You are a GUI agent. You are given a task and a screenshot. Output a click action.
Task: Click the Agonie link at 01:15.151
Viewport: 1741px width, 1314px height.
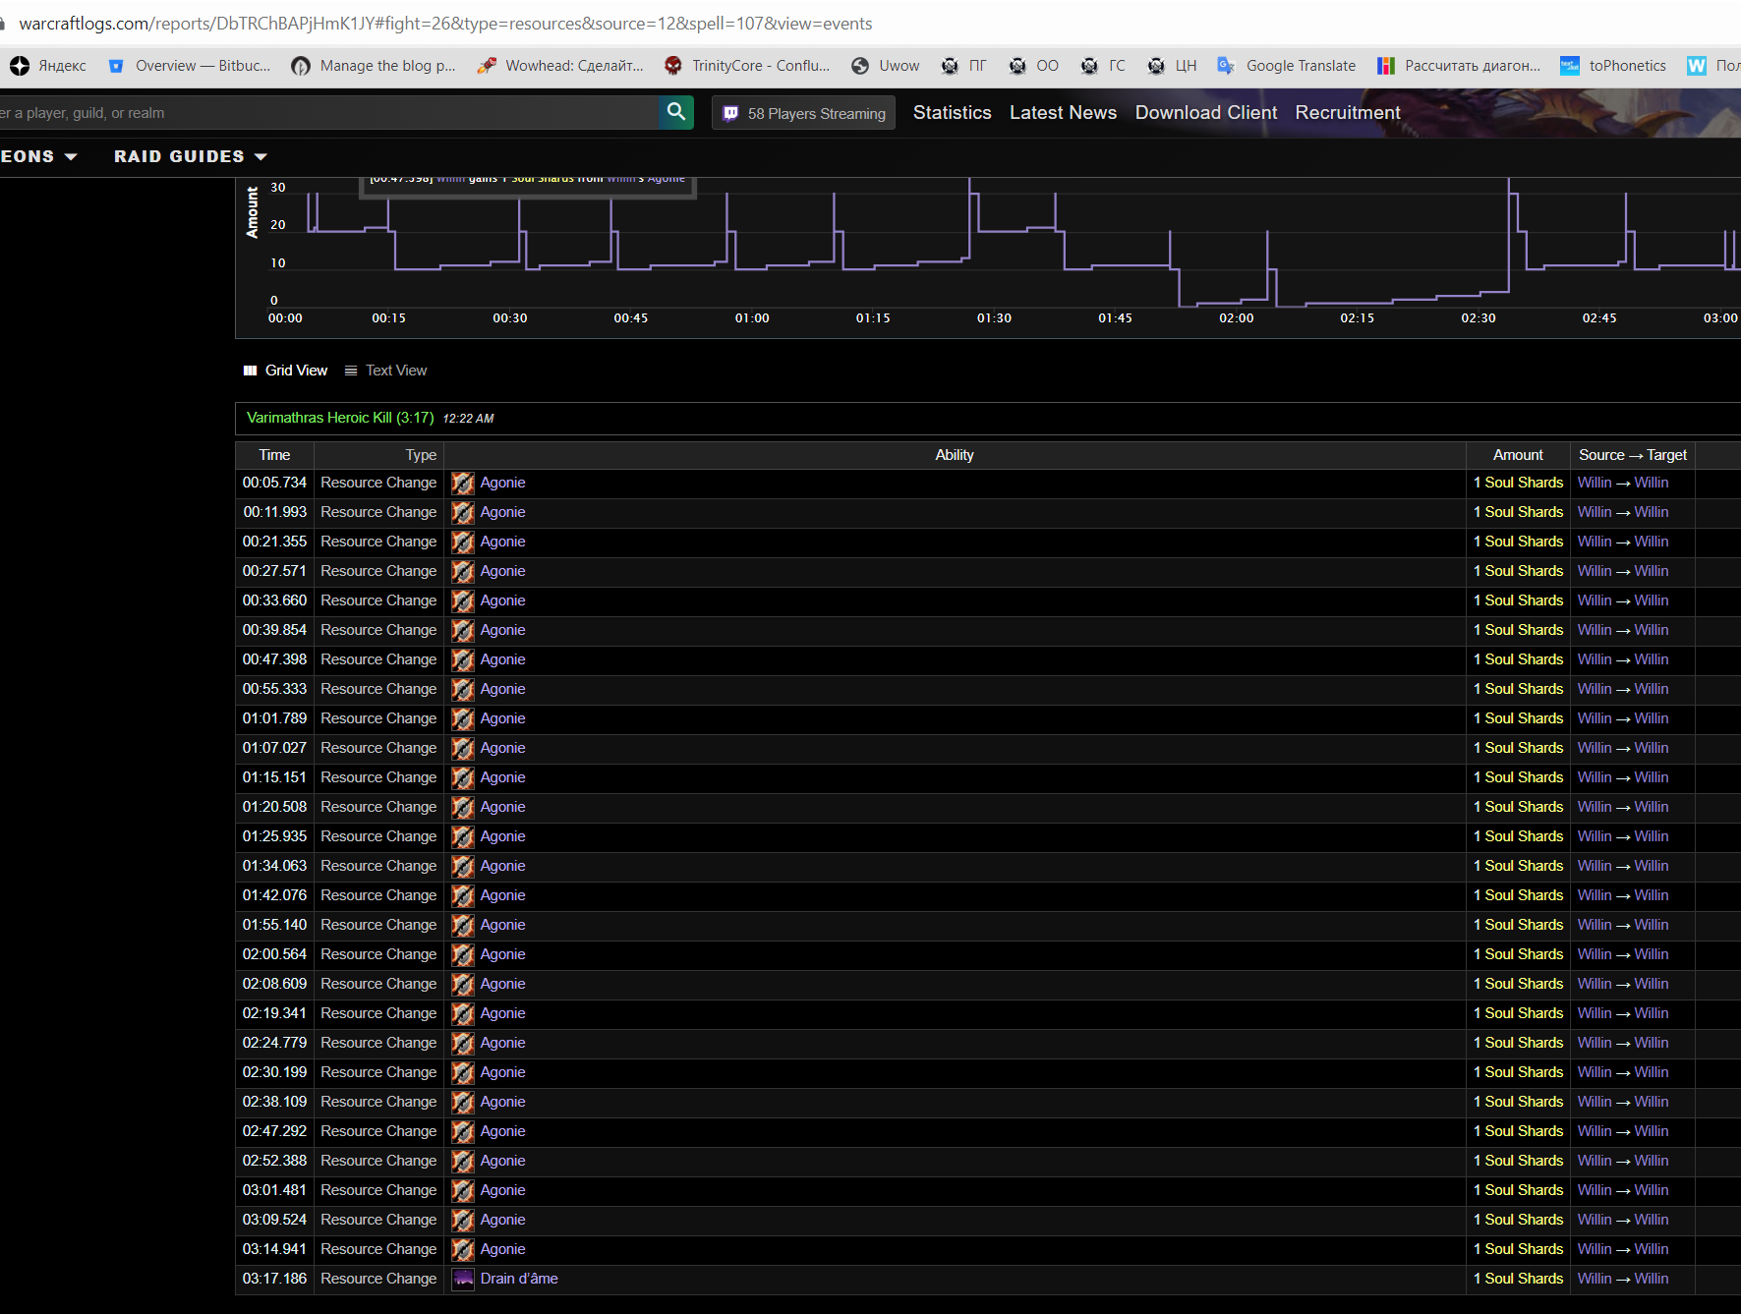pos(502,777)
